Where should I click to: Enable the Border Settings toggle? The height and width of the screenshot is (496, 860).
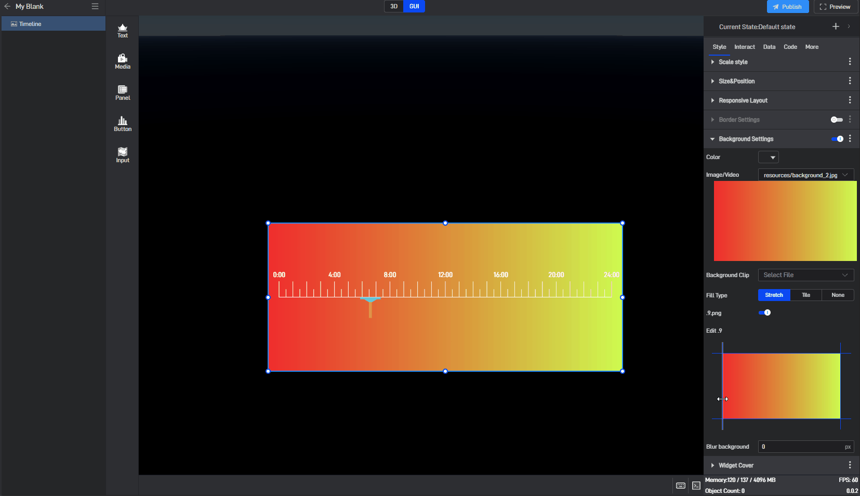pyautogui.click(x=837, y=120)
